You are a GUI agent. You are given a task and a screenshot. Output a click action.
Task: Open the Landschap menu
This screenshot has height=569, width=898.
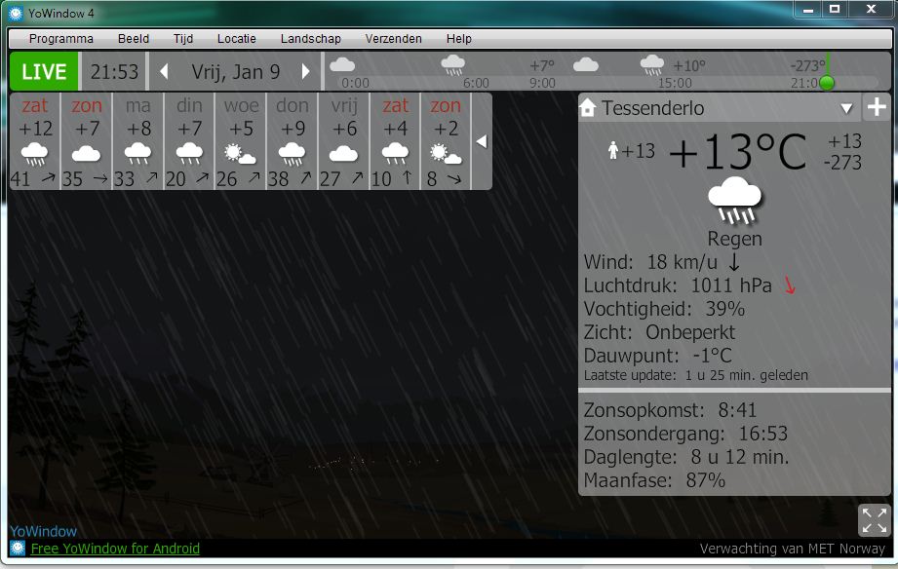[310, 39]
